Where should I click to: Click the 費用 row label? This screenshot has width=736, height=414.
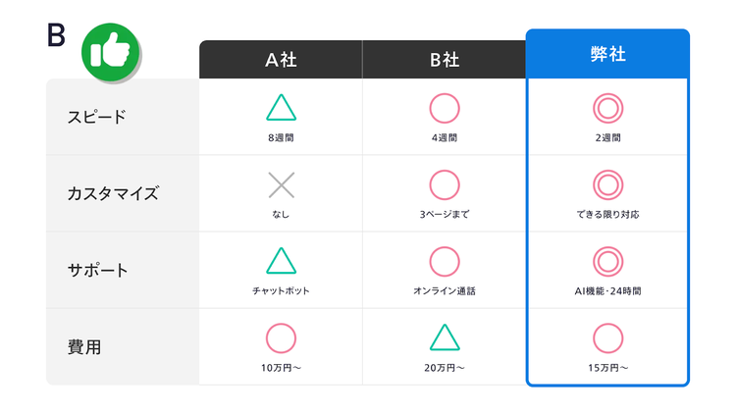coord(84,346)
